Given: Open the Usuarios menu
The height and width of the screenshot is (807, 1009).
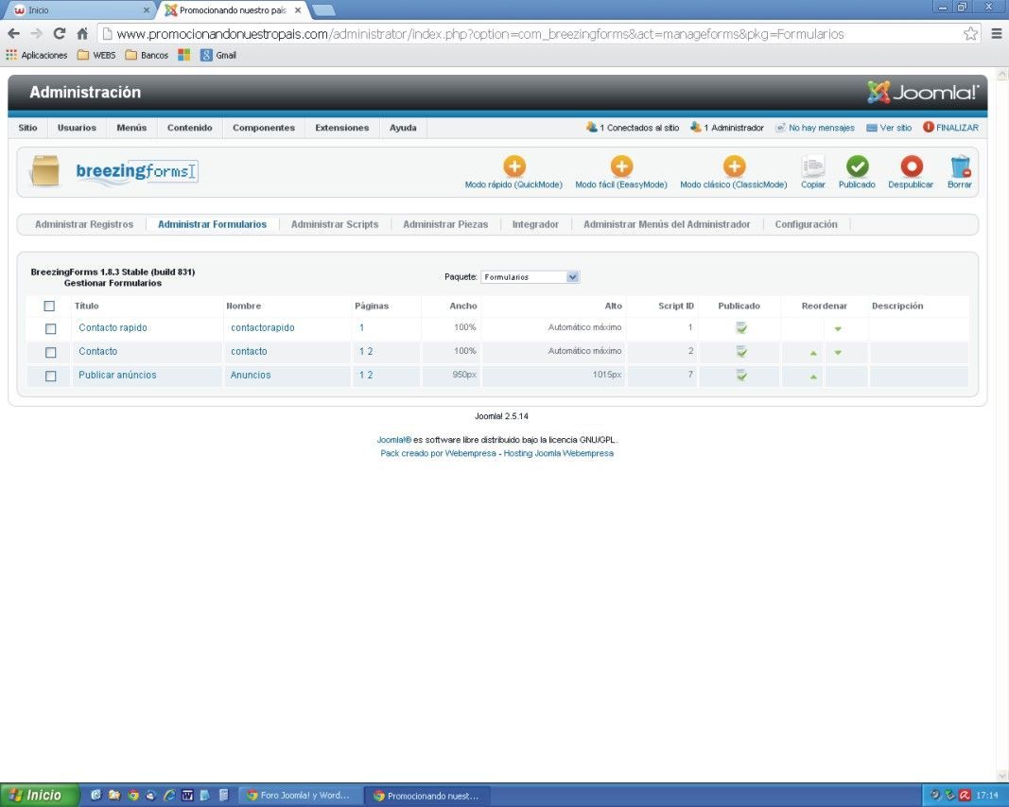Looking at the screenshot, I should [77, 128].
